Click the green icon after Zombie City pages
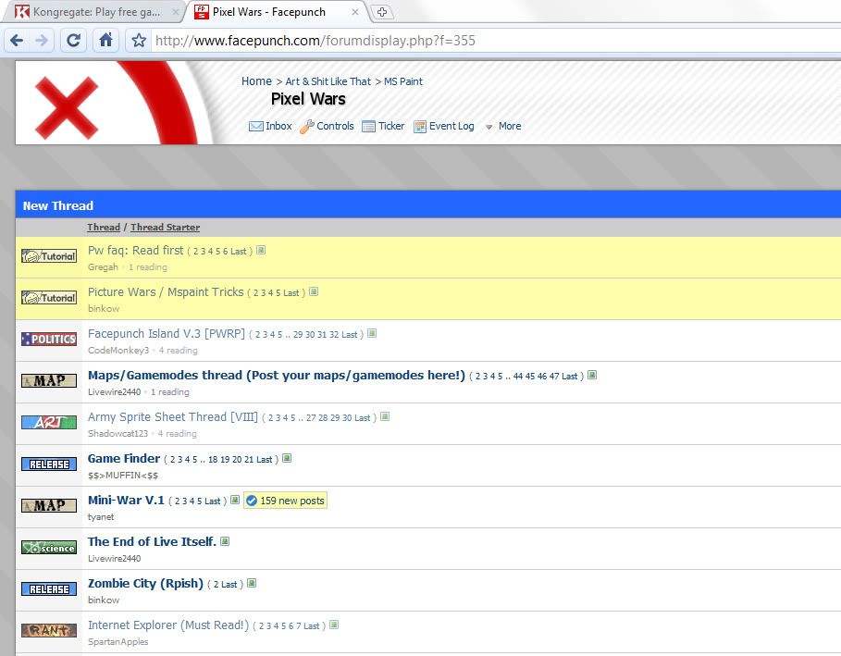Viewport: 841px width, 656px height. pyautogui.click(x=252, y=583)
